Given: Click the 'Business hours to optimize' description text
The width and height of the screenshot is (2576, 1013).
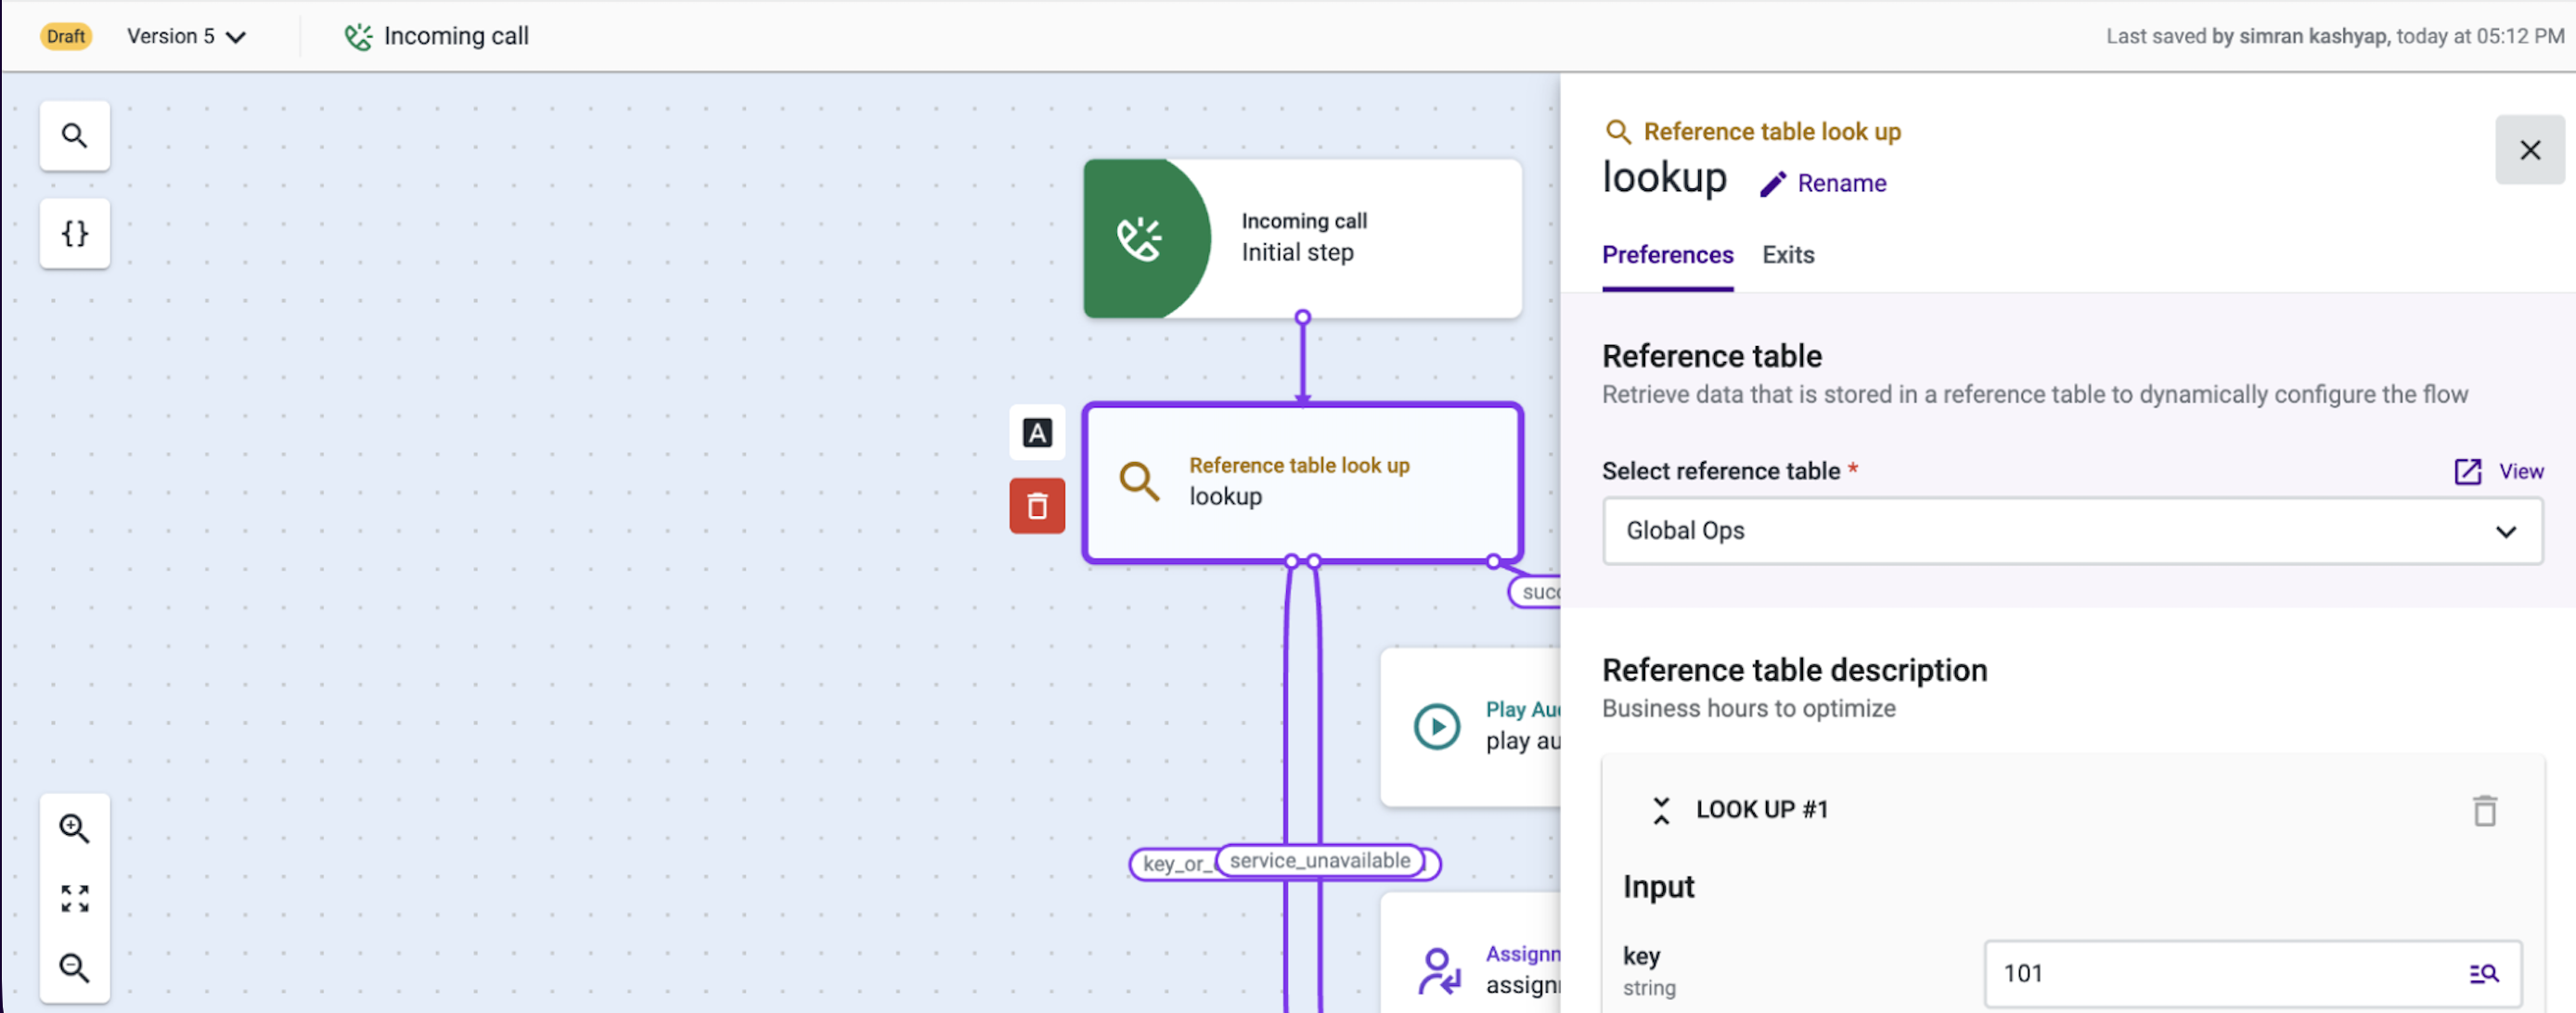Looking at the screenshot, I should point(1748,709).
